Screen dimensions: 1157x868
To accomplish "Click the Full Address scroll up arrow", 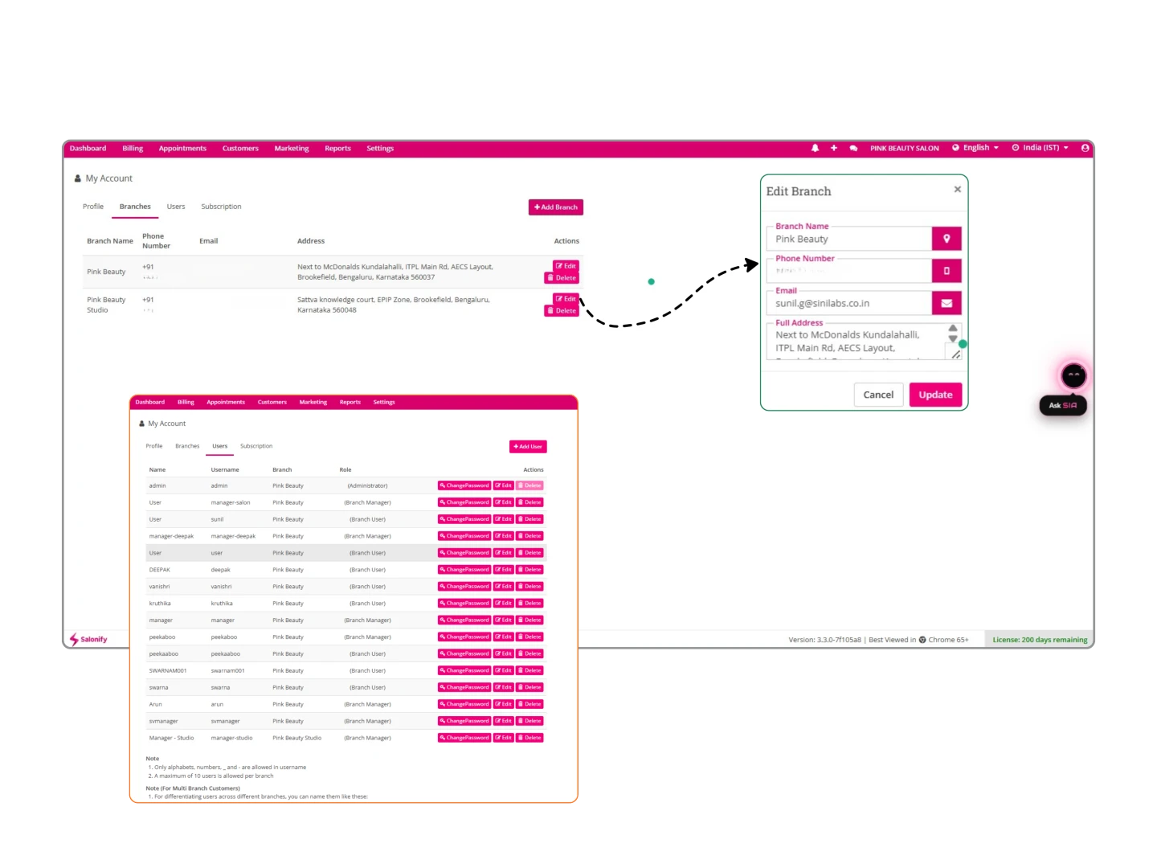I will click(953, 328).
